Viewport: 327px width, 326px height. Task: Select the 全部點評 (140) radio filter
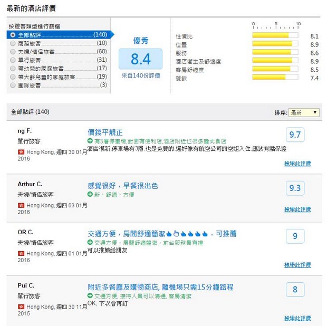click(x=13, y=35)
